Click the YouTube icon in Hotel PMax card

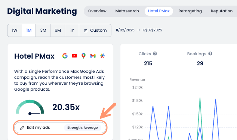pos(74,56)
